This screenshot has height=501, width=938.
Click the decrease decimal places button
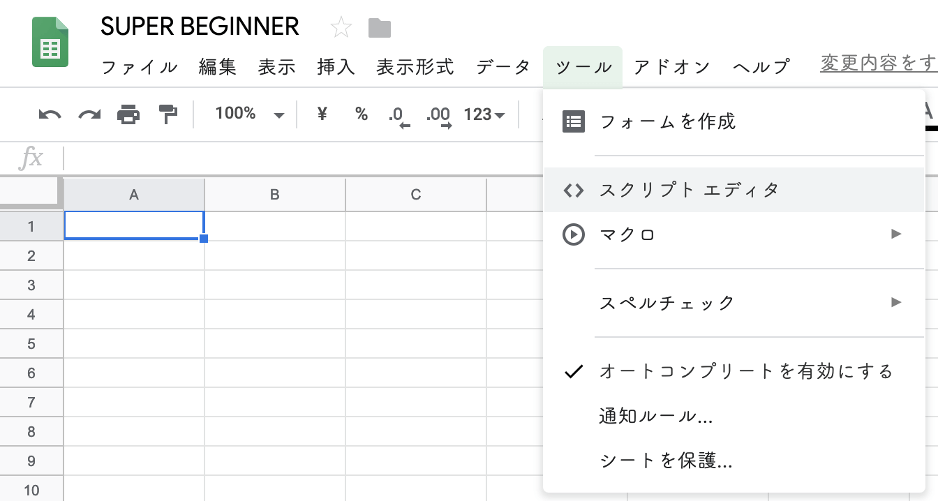pos(399,115)
